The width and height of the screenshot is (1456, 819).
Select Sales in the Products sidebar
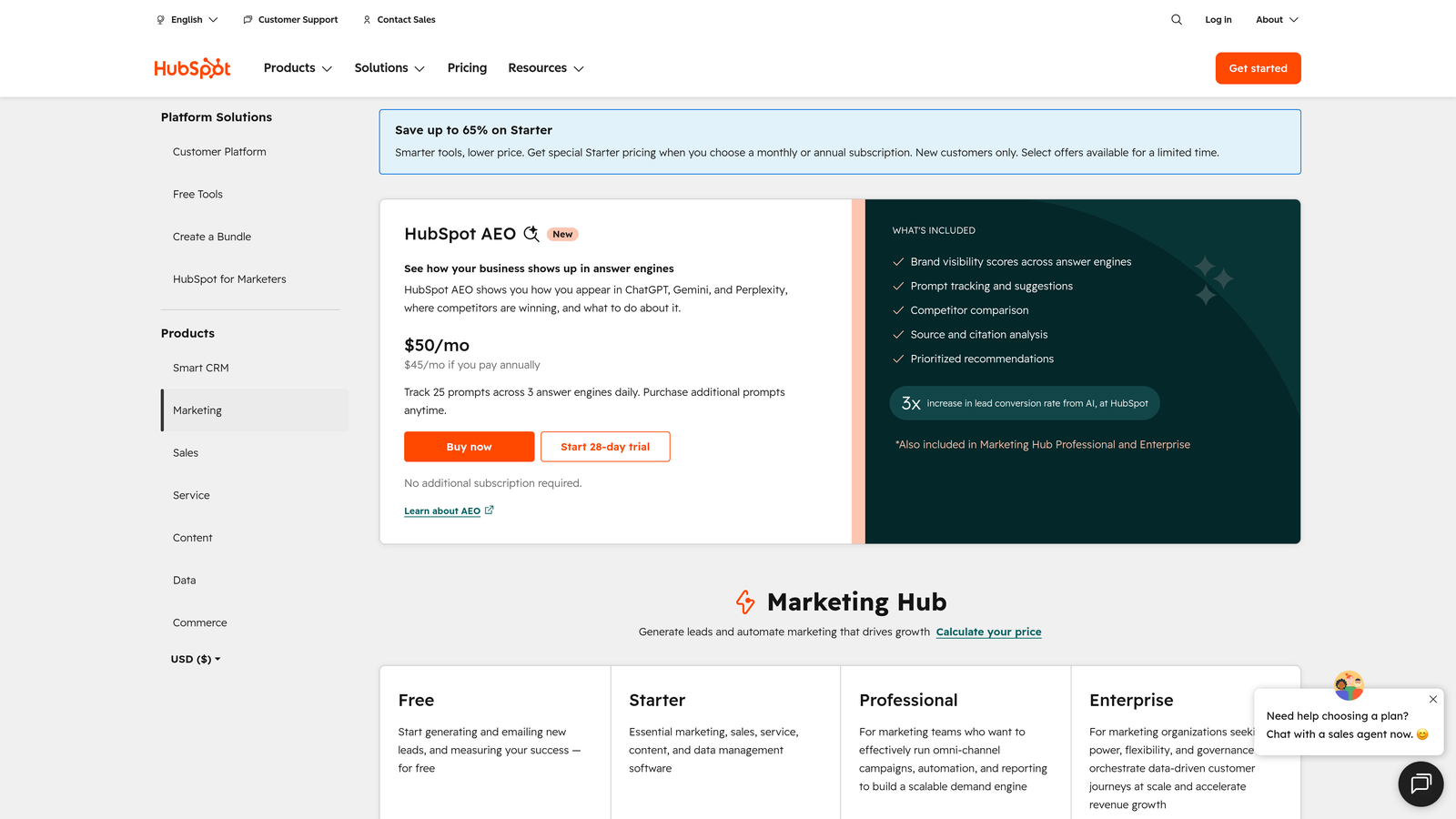pos(186,452)
